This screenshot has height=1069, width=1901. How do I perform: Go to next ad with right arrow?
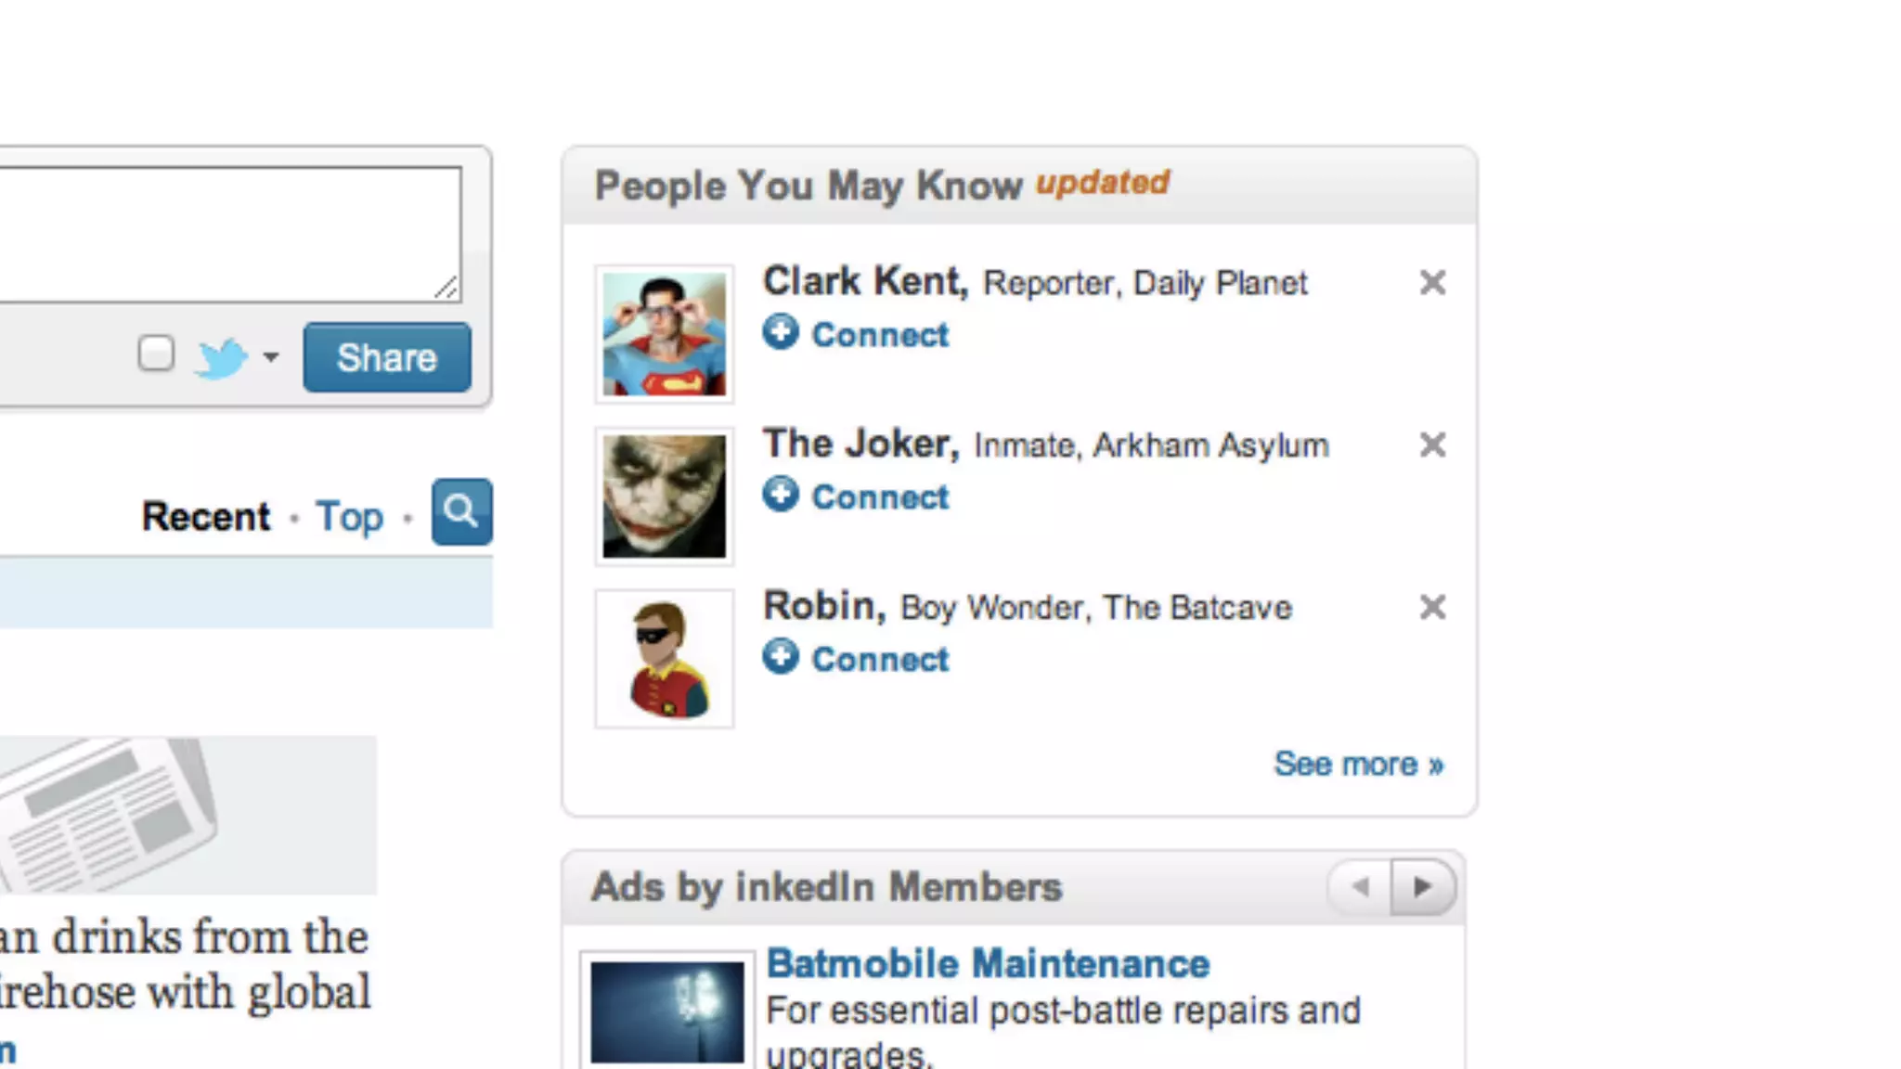click(1422, 887)
